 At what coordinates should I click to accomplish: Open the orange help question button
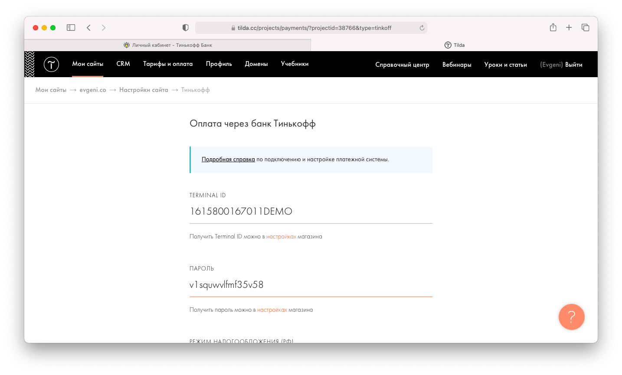click(572, 317)
